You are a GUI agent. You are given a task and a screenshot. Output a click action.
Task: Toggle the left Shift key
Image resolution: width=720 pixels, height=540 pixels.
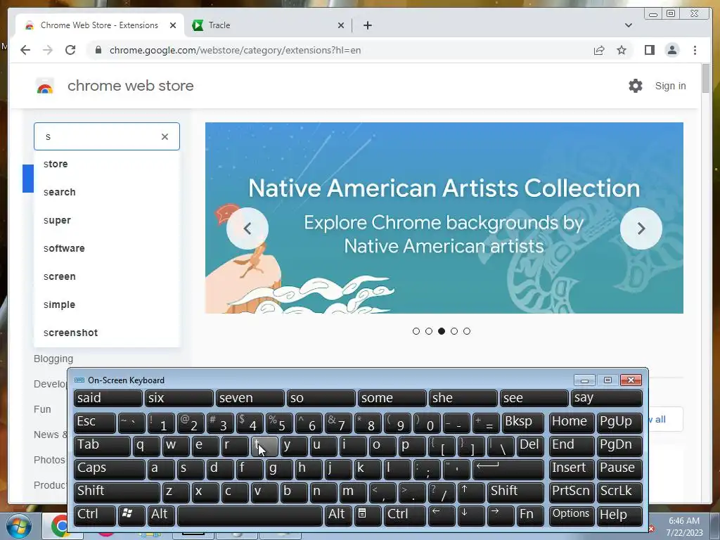117,491
